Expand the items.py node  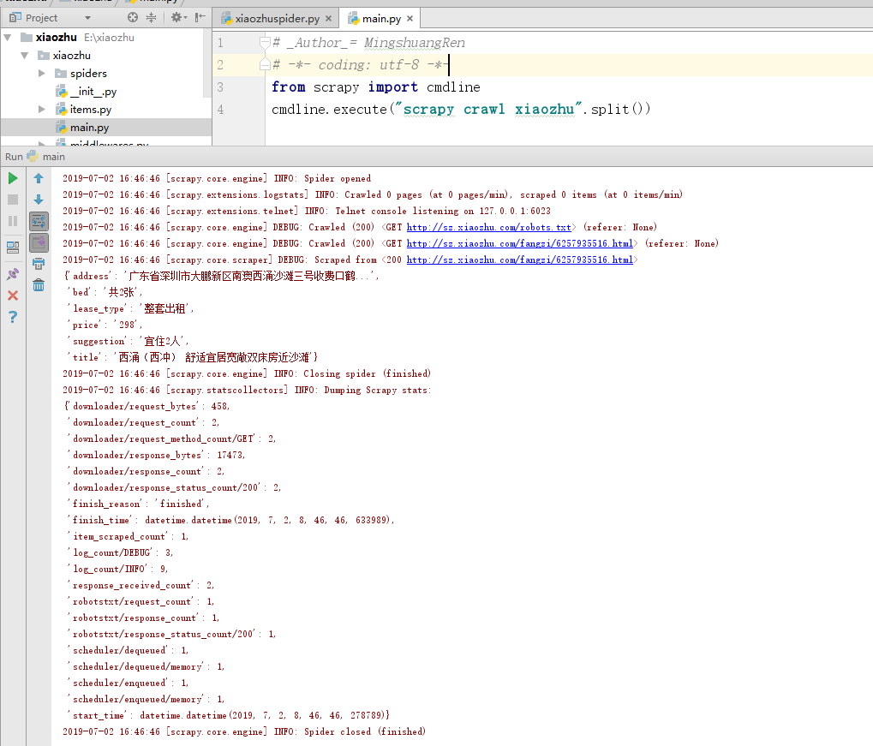pyautogui.click(x=42, y=109)
